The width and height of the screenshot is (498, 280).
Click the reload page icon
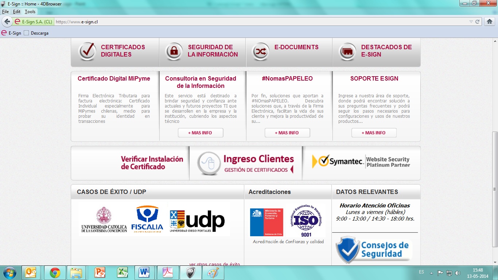click(477, 22)
